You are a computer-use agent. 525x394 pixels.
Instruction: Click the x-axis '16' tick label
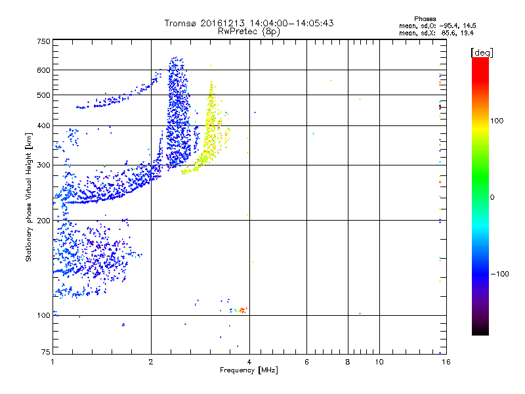pyautogui.click(x=446, y=362)
